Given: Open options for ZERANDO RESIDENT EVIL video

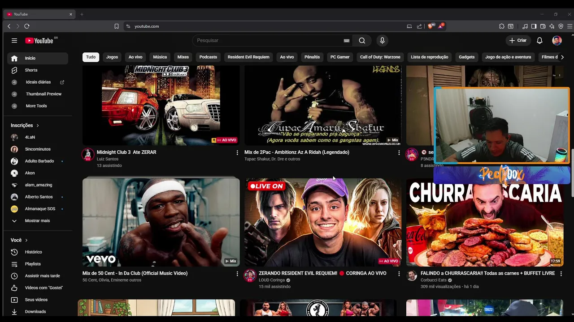Looking at the screenshot, I should pos(399,274).
